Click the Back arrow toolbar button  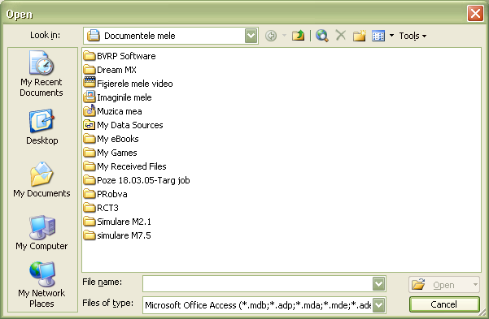(271, 36)
